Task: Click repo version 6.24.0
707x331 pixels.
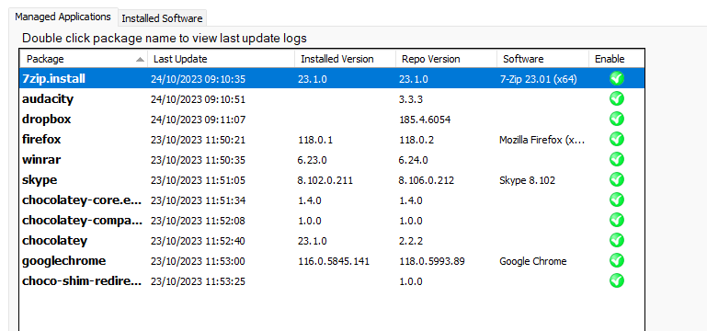Action: pyautogui.click(x=414, y=160)
